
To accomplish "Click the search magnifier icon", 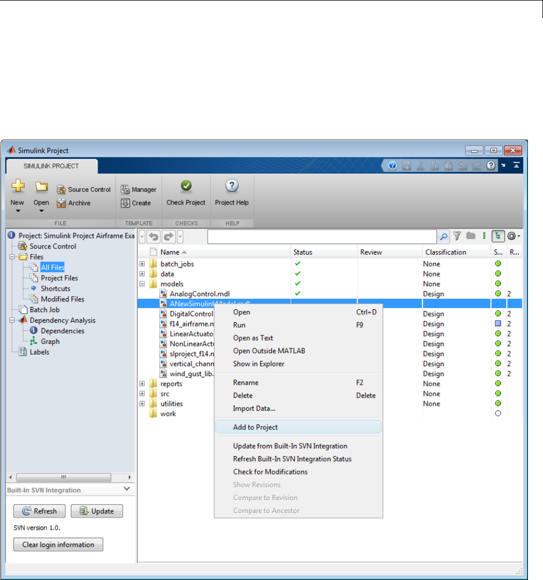I will tap(444, 236).
